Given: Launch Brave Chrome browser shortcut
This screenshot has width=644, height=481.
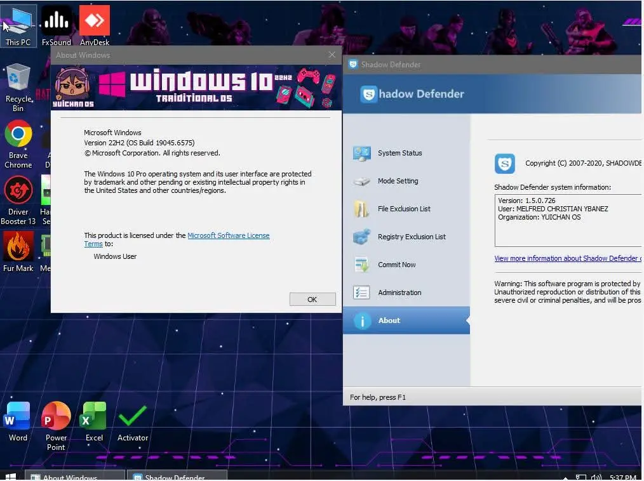Looking at the screenshot, I should [18, 144].
